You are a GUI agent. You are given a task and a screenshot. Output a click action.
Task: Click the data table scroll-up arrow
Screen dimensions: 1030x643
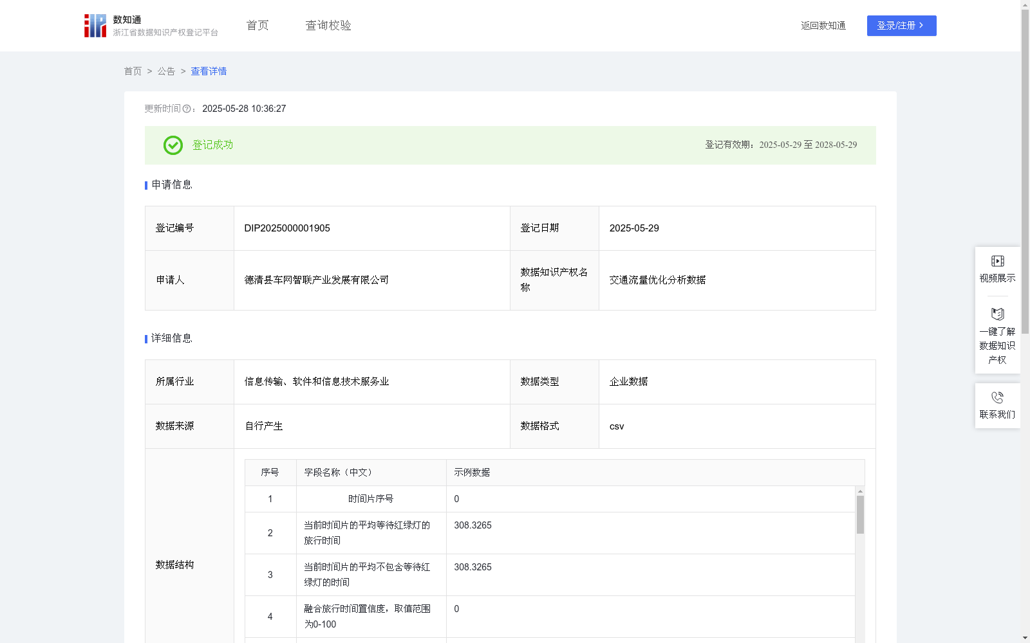[x=860, y=491]
